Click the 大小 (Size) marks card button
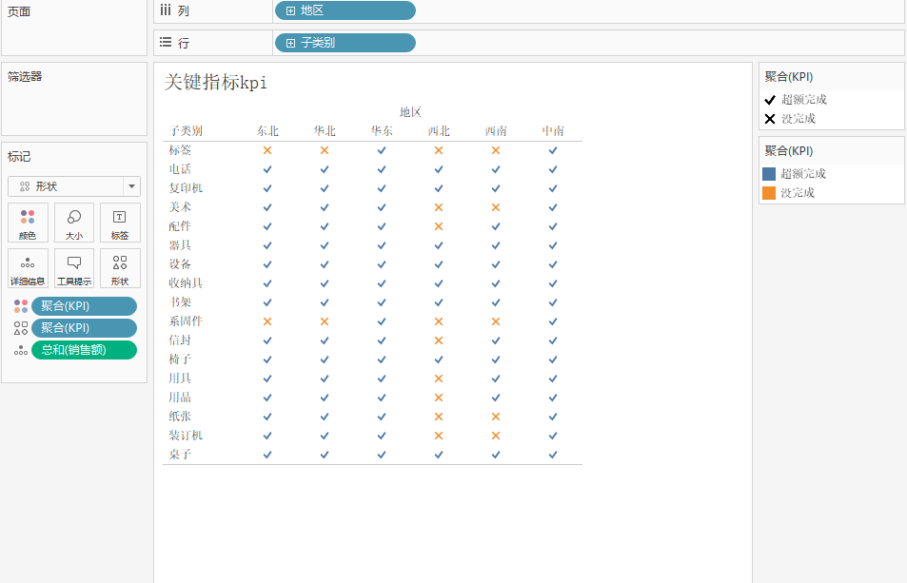The height and width of the screenshot is (583, 907). 74,223
